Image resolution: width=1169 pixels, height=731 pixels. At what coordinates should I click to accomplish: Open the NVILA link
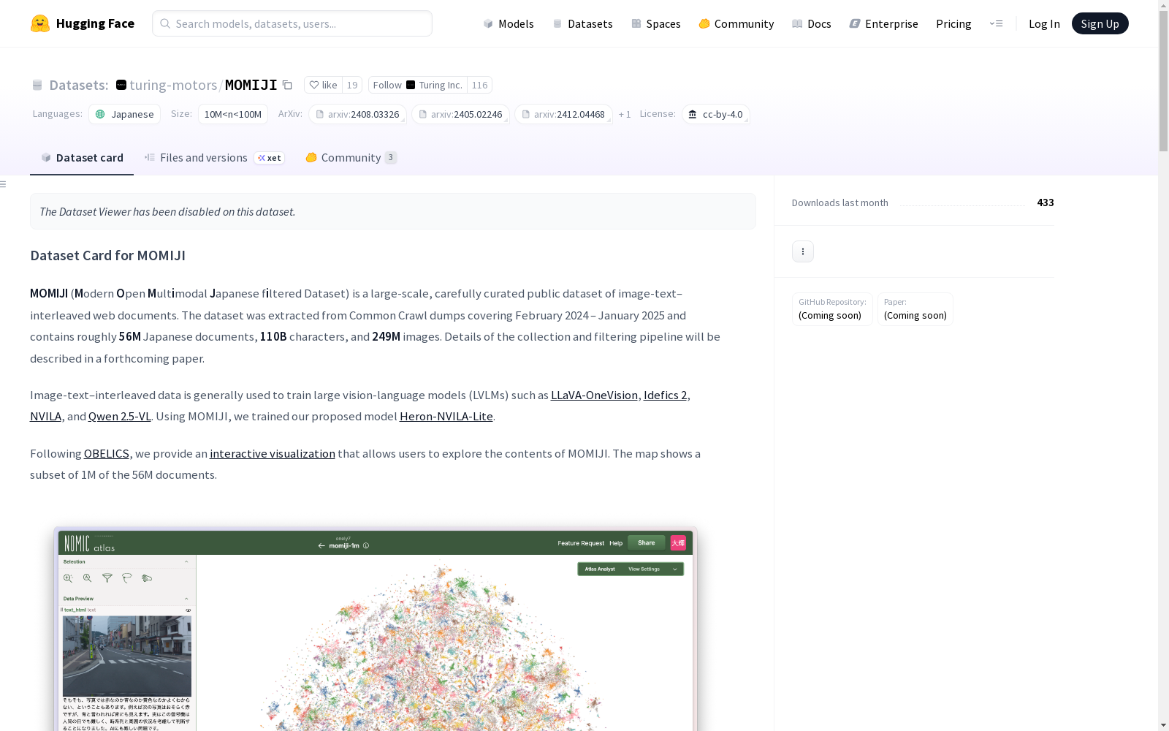click(45, 416)
